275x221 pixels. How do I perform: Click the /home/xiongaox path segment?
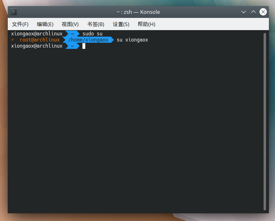click(x=88, y=40)
